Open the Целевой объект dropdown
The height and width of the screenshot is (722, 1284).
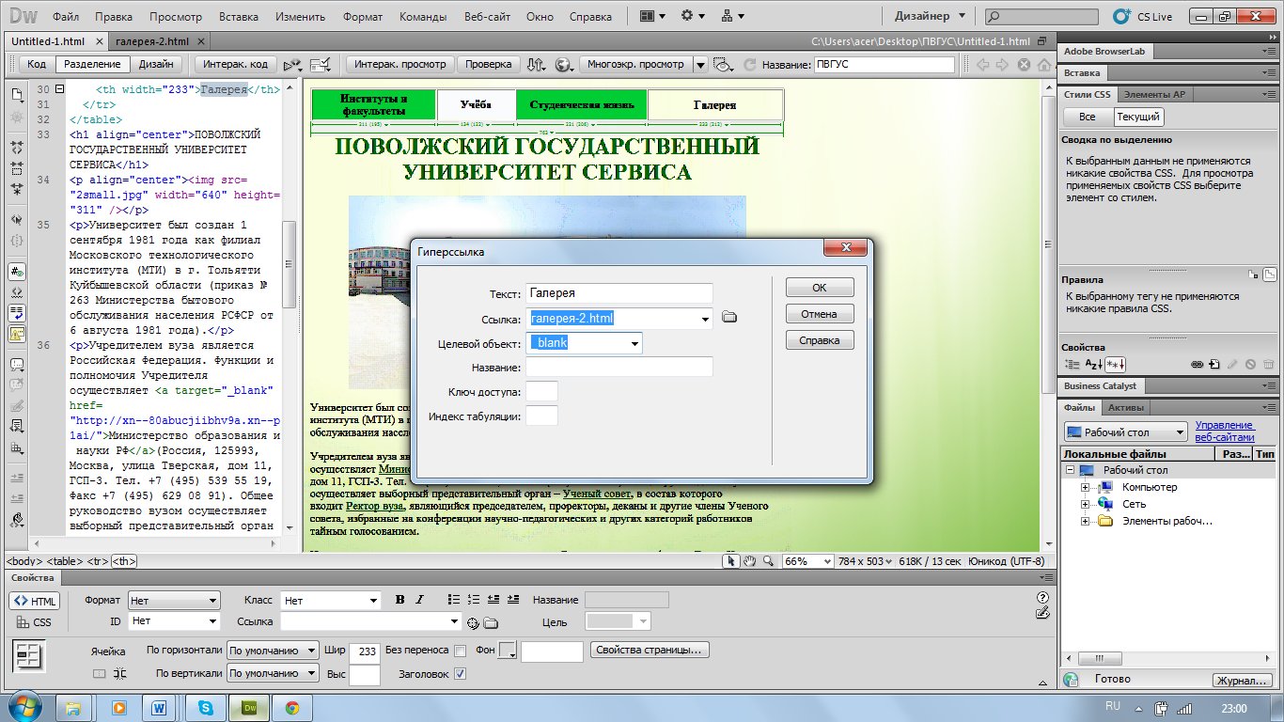coord(635,343)
